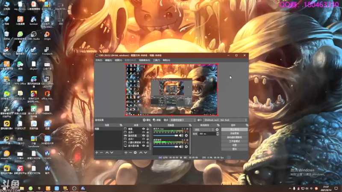Move scene up in Scenes panel
The image size is (342, 192).
point(107,153)
